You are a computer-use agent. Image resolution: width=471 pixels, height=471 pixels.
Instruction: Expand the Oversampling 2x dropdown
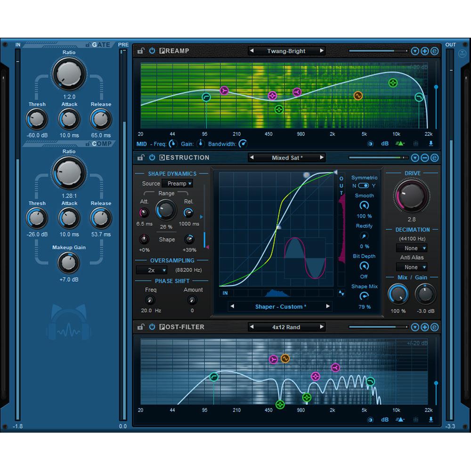pos(152,270)
